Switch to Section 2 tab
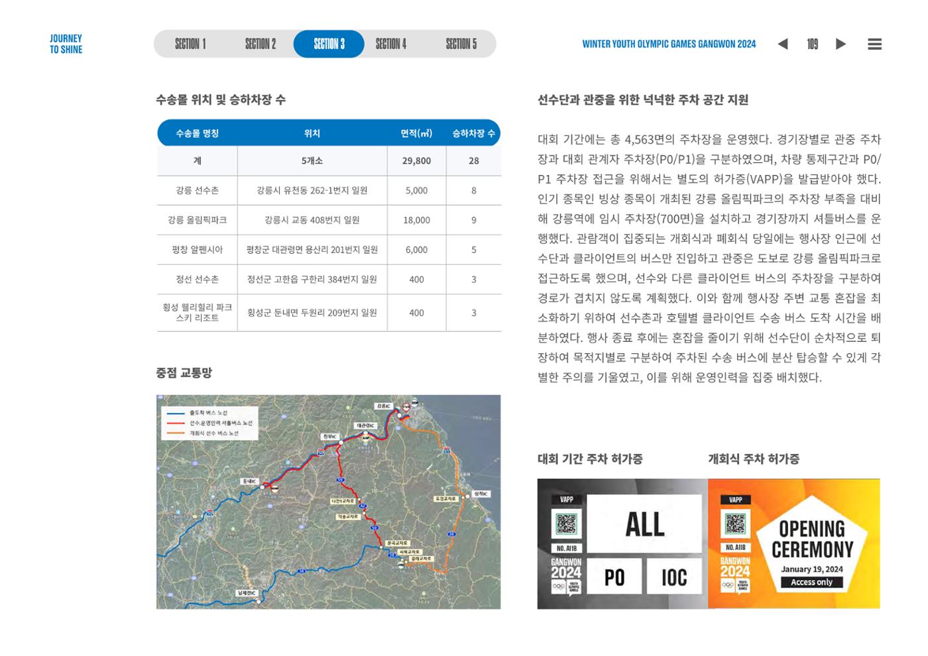 [261, 44]
